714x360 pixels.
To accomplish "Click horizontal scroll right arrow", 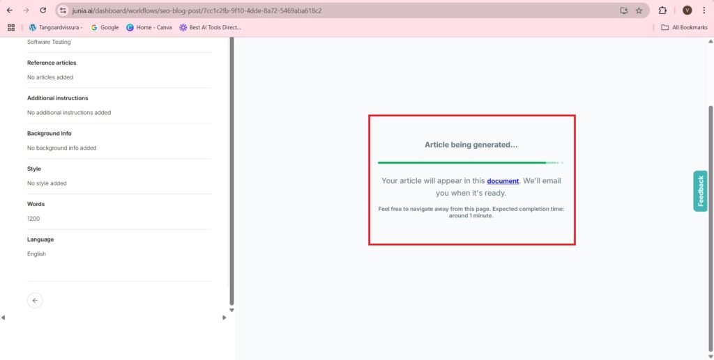I will click(x=224, y=318).
